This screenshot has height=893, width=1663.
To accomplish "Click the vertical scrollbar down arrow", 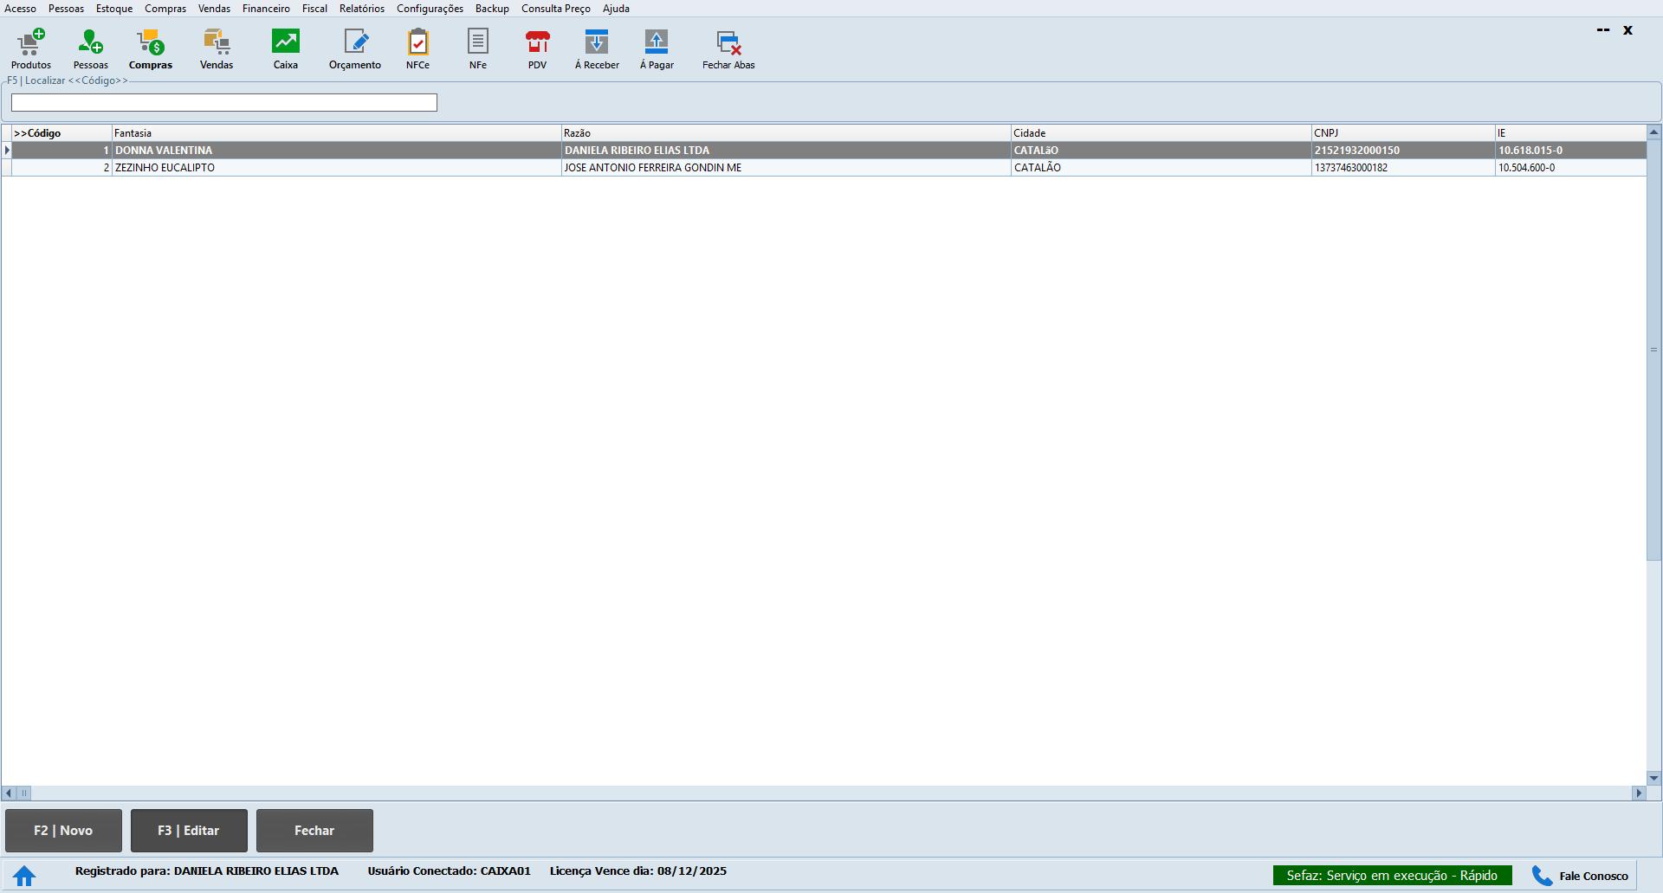I will tap(1653, 778).
